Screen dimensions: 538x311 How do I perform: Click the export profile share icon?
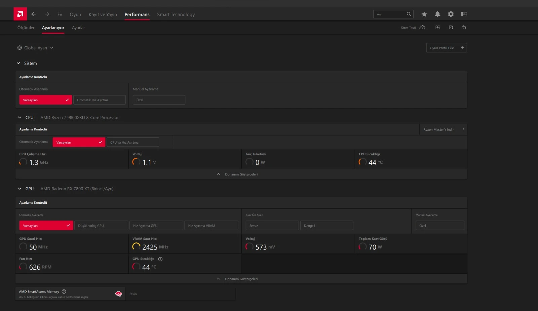tap(451, 28)
